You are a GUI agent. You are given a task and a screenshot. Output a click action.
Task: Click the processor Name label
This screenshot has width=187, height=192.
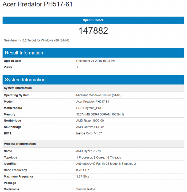8,151
